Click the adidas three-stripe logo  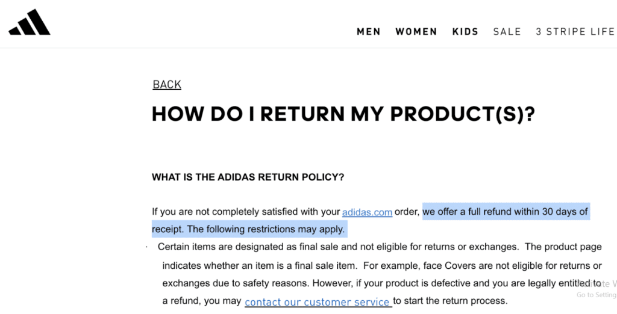click(29, 23)
